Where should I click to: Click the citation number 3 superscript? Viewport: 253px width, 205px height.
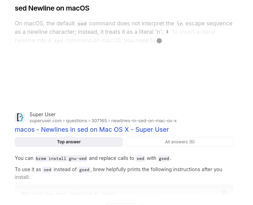point(167,32)
